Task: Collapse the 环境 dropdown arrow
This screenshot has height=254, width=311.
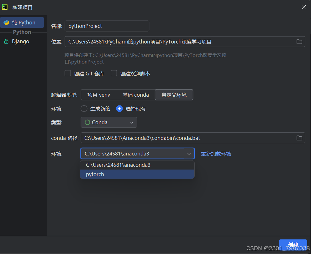Action: (x=189, y=154)
